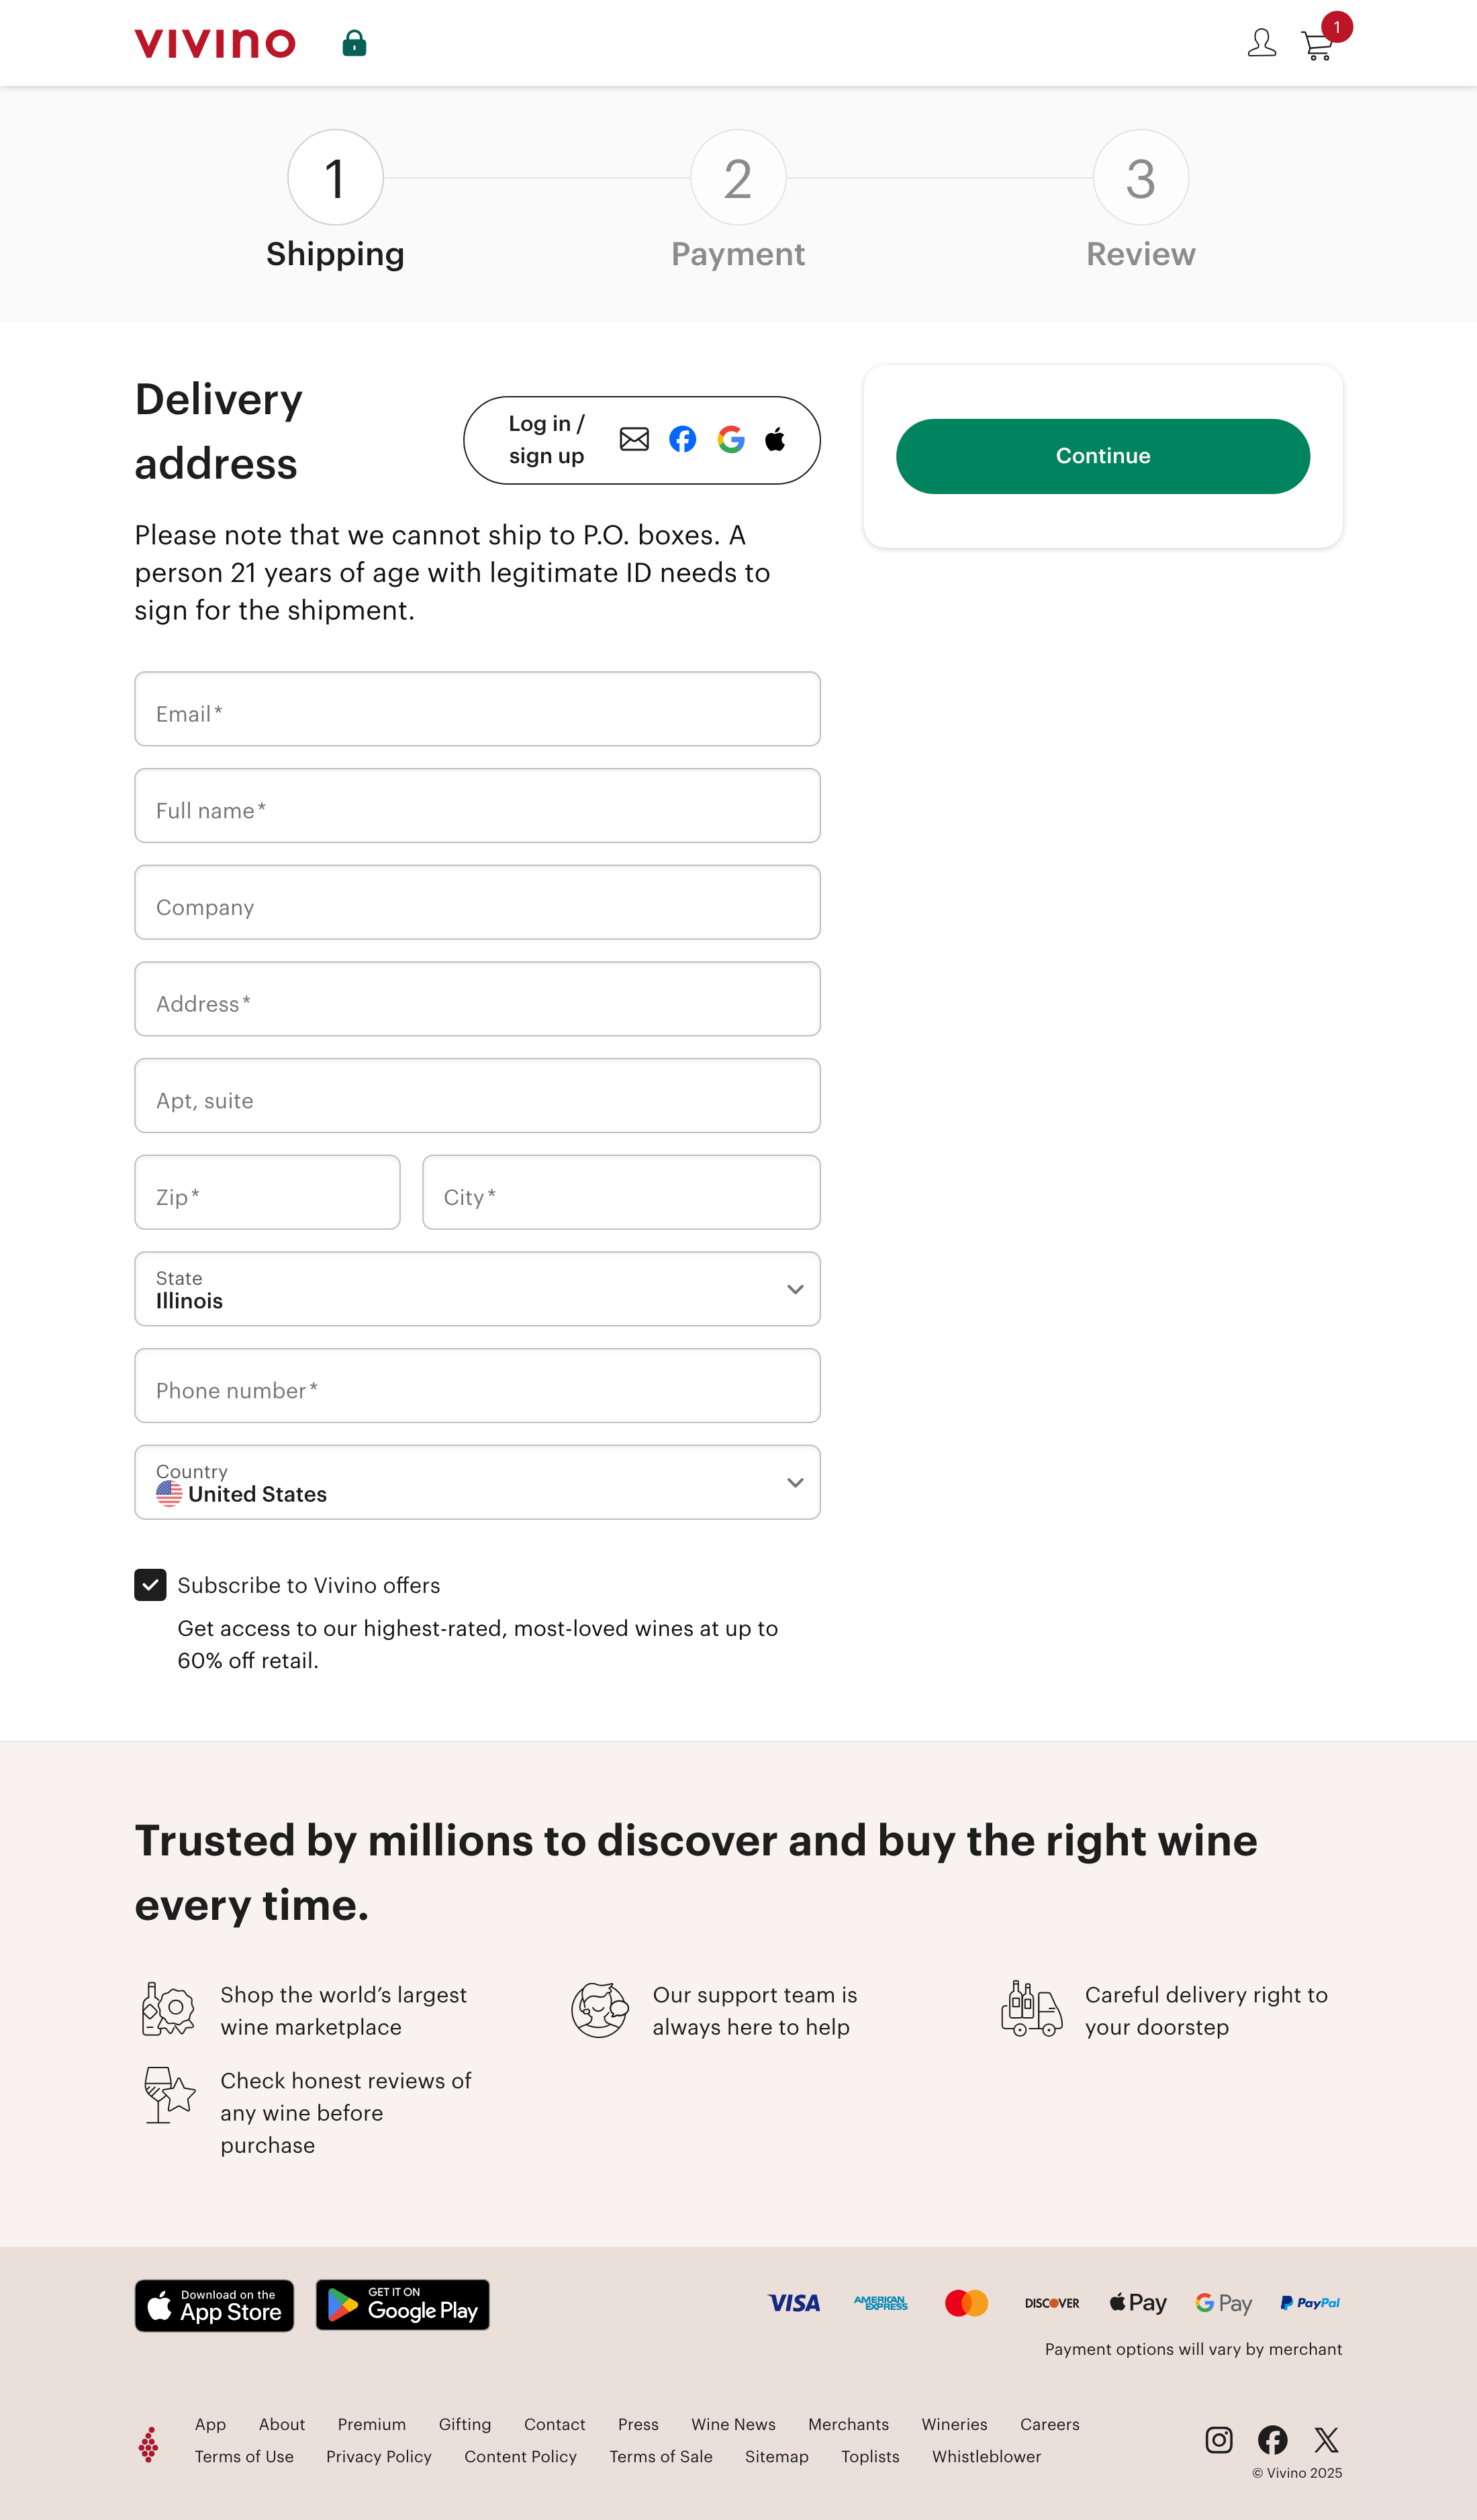Viewport: 1477px width, 2520px height.
Task: Sign in with the Facebook icon
Action: (683, 440)
